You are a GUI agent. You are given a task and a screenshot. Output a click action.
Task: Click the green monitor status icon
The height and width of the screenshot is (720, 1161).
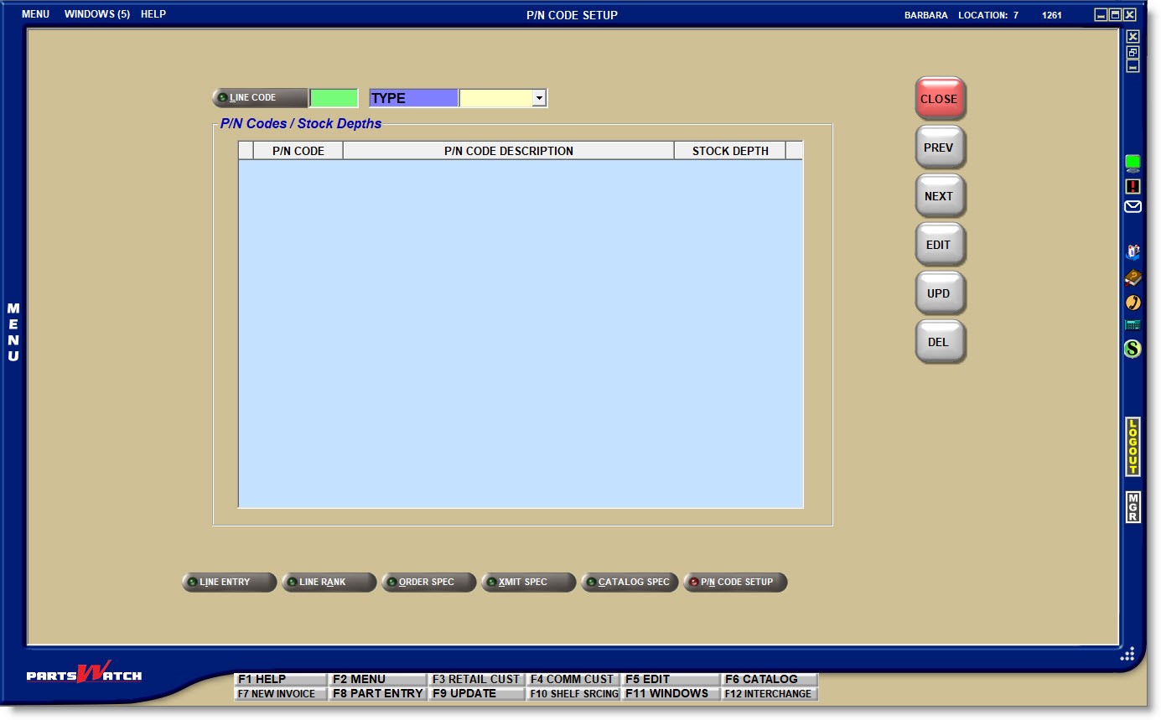tap(1132, 164)
